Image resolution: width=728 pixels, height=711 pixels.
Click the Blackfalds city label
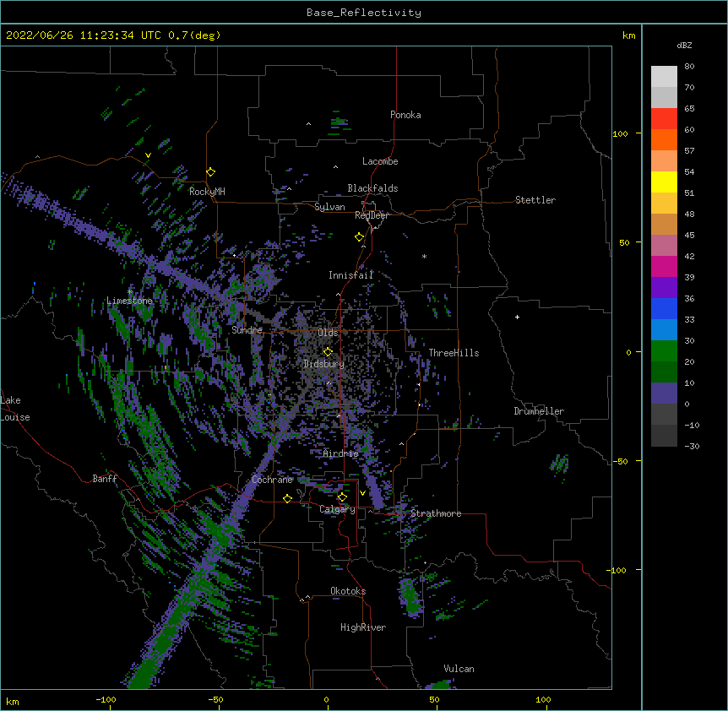click(x=372, y=188)
